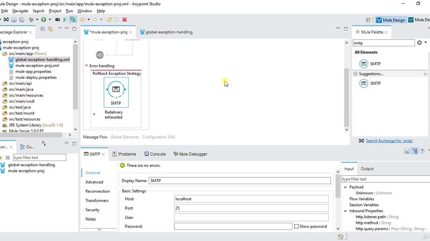Select the Advanced properties section
The width and height of the screenshot is (430, 241).
pos(94,182)
